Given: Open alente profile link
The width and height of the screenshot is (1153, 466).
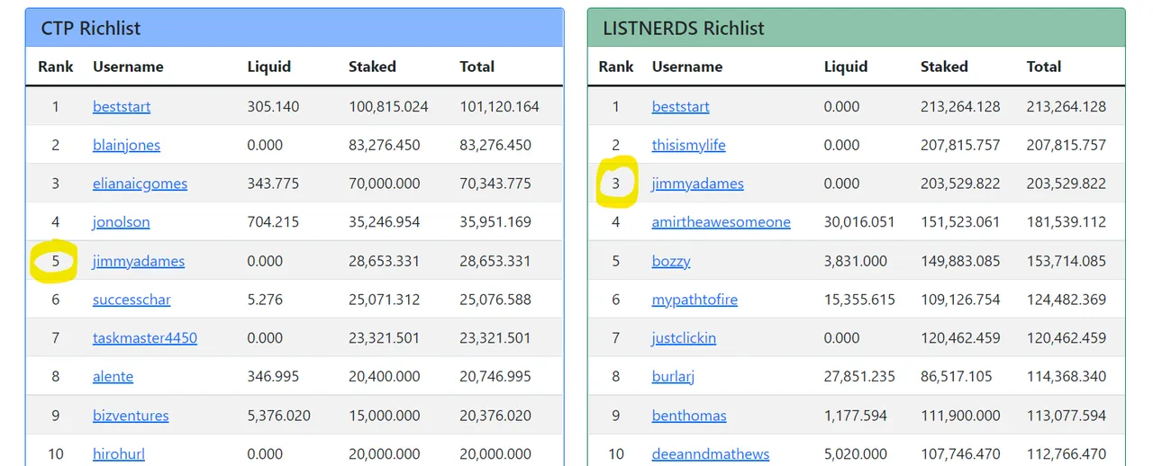Looking at the screenshot, I should click(113, 377).
